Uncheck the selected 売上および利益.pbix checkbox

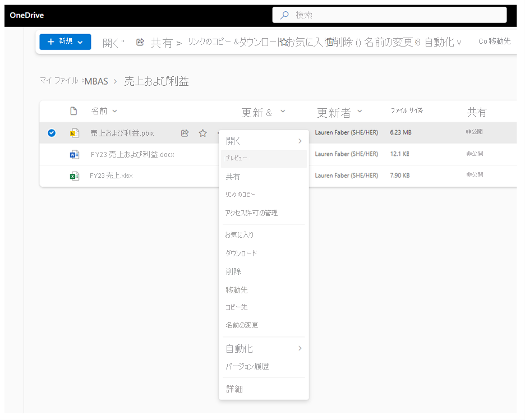click(52, 133)
